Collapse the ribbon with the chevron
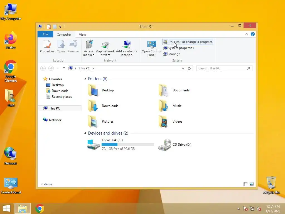The image size is (285, 214). click(x=247, y=34)
